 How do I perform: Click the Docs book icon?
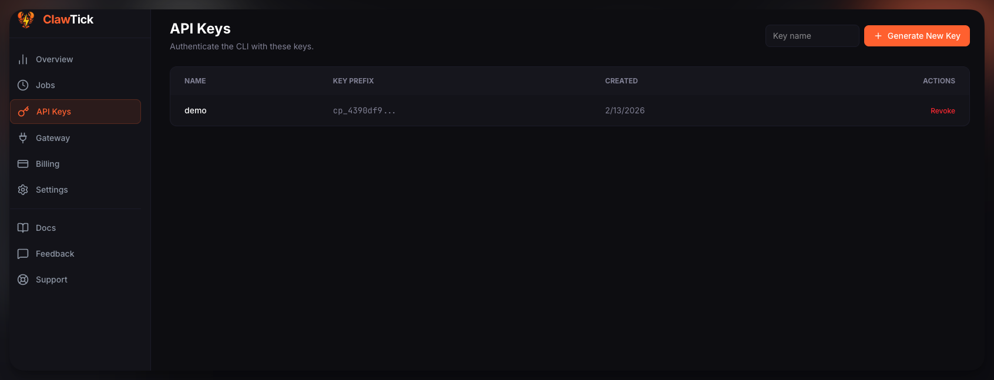(23, 228)
